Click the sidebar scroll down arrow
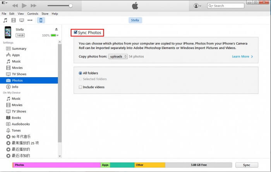271x172 pixels. 60,156
